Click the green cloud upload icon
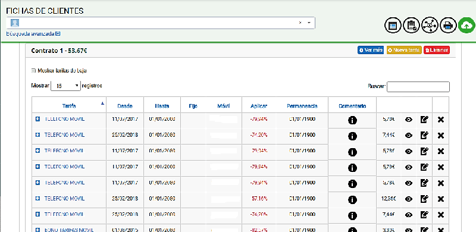This screenshot has width=476, height=232. (467, 26)
